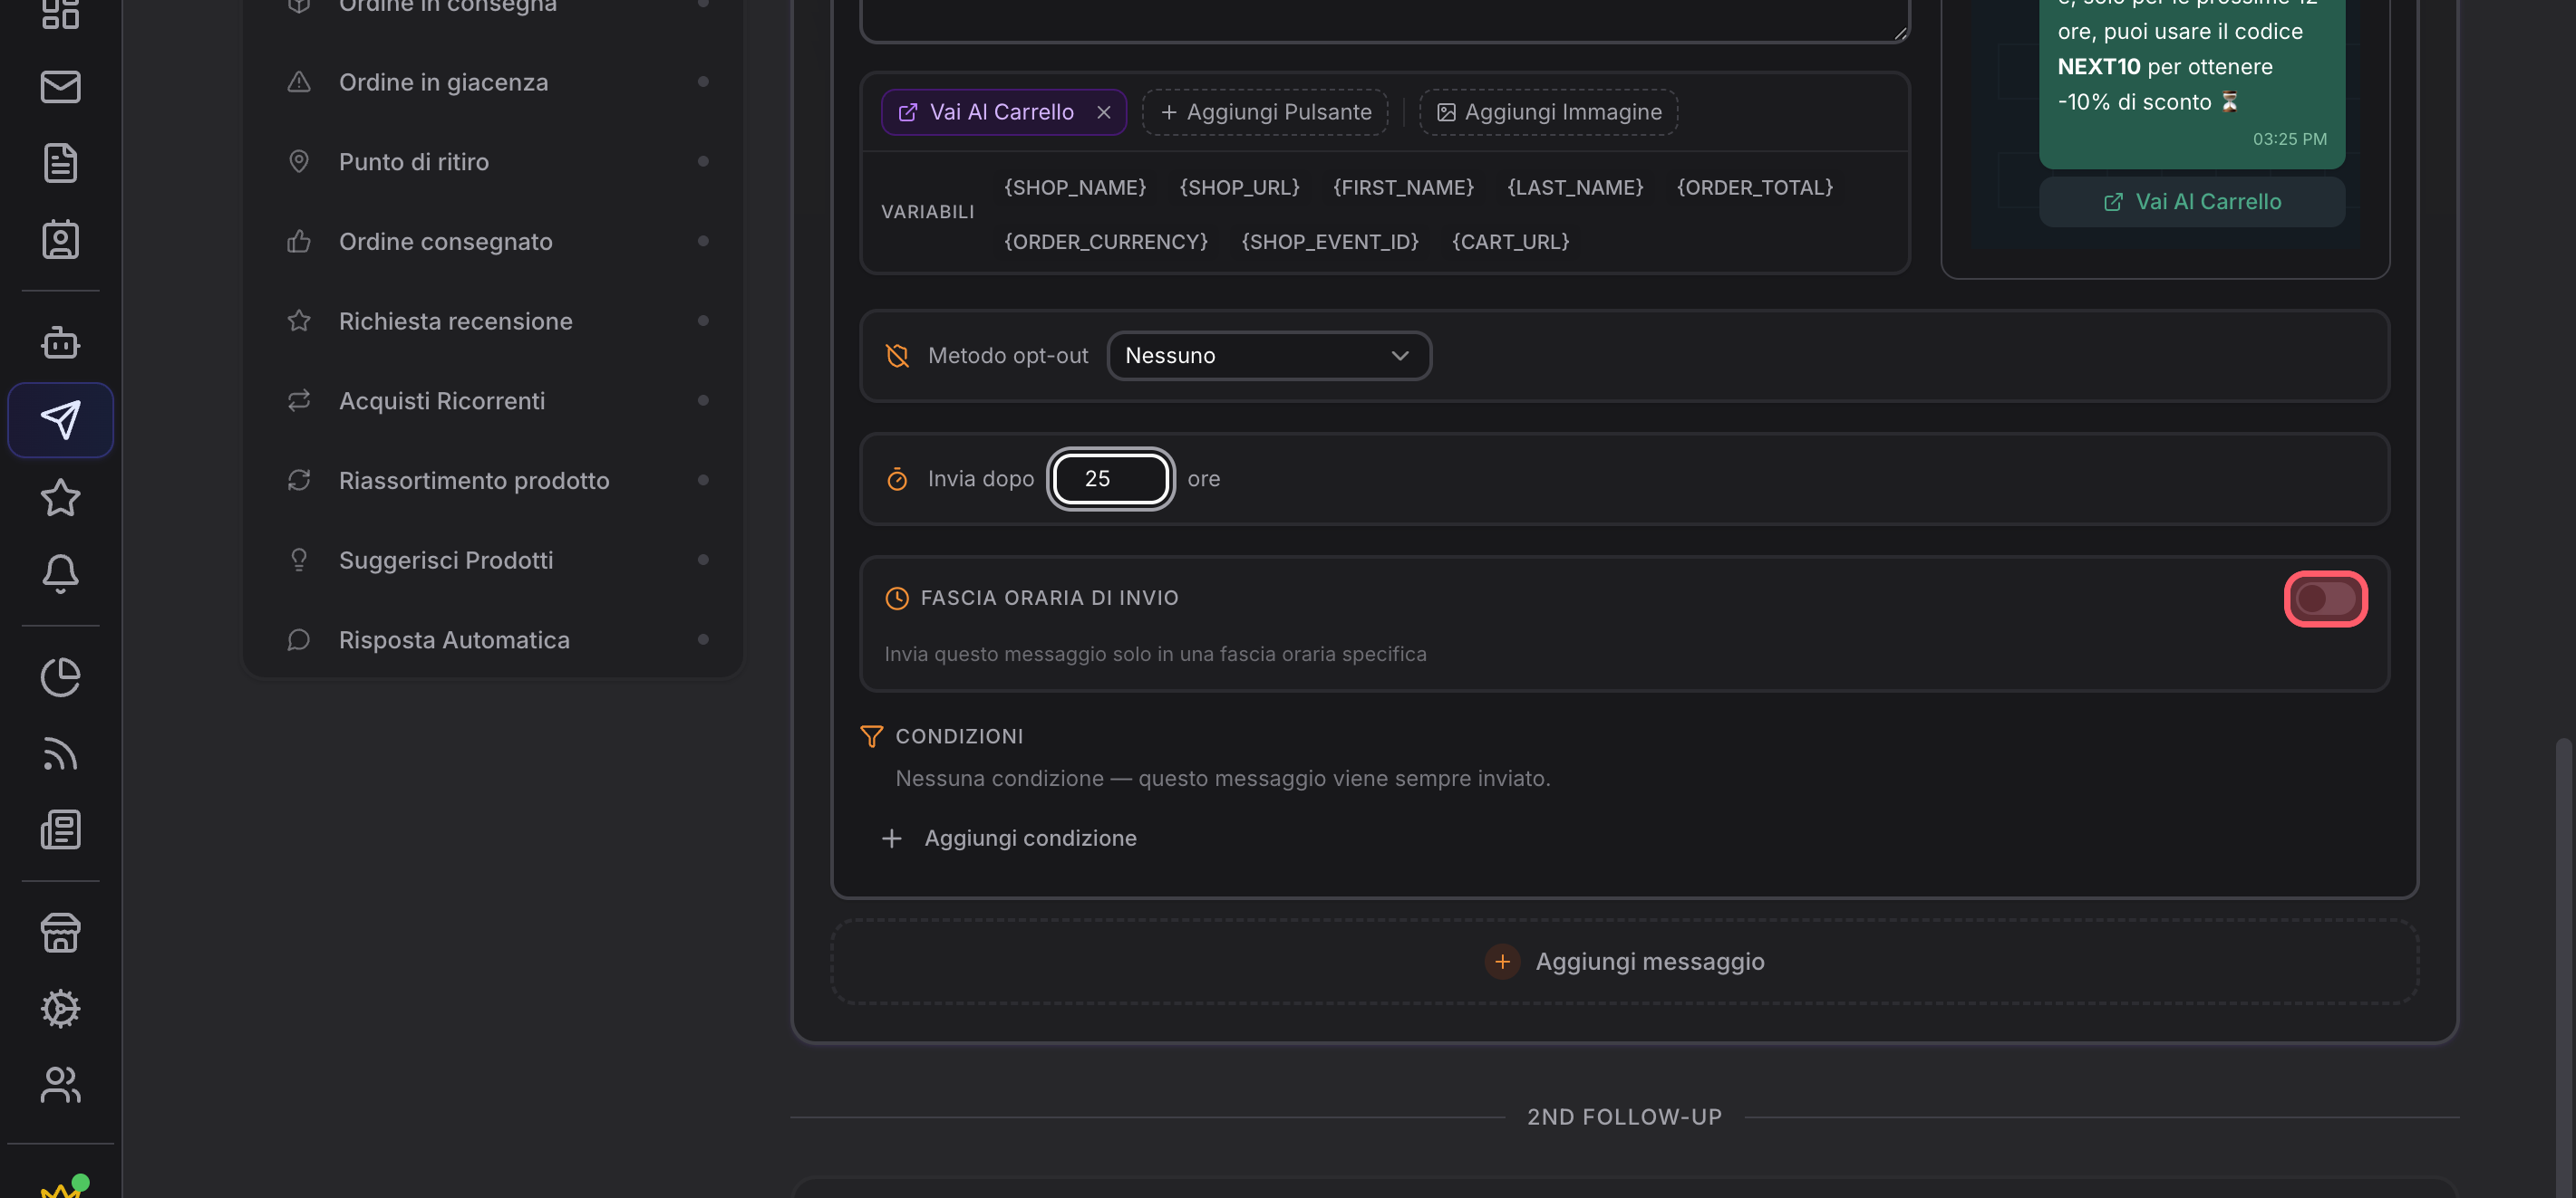Select Riassortimento prodotto automation
The height and width of the screenshot is (1198, 2576).
click(x=493, y=480)
